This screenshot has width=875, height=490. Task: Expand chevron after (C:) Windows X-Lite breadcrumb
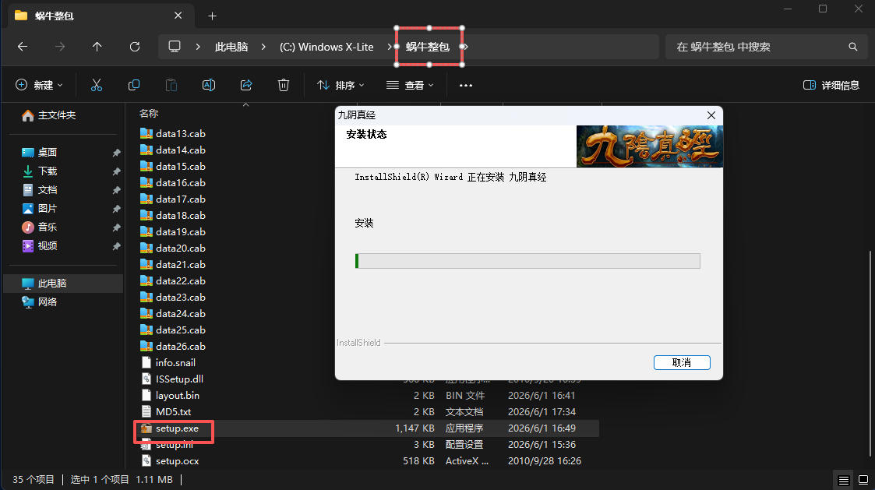[x=390, y=47]
